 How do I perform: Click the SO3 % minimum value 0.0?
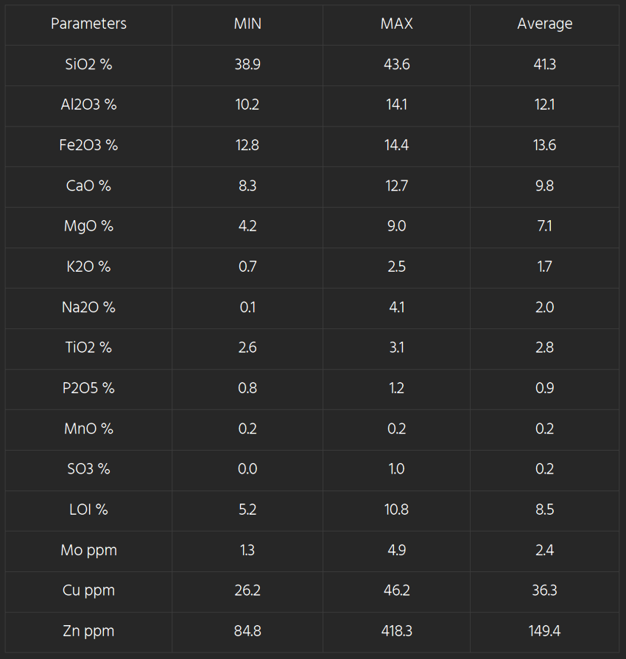(247, 469)
